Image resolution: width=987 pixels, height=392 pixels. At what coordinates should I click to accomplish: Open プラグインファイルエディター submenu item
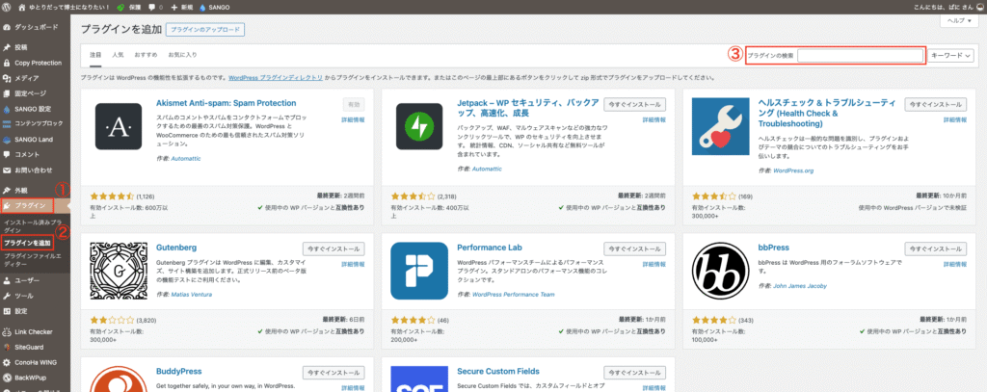coord(33,260)
